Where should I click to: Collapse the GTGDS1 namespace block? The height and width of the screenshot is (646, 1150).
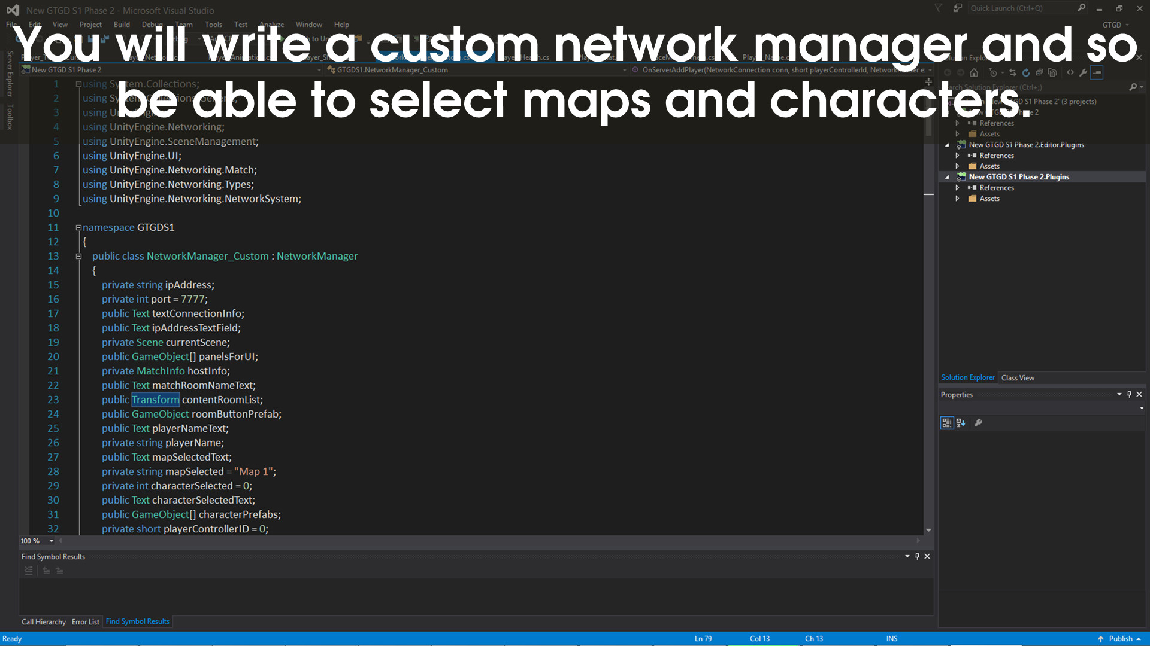pyautogui.click(x=77, y=227)
